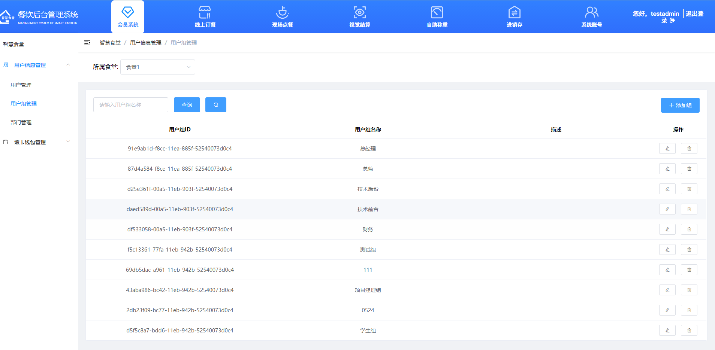Click the user group name search field
Viewport: 715px width, 350px height.
(130, 105)
